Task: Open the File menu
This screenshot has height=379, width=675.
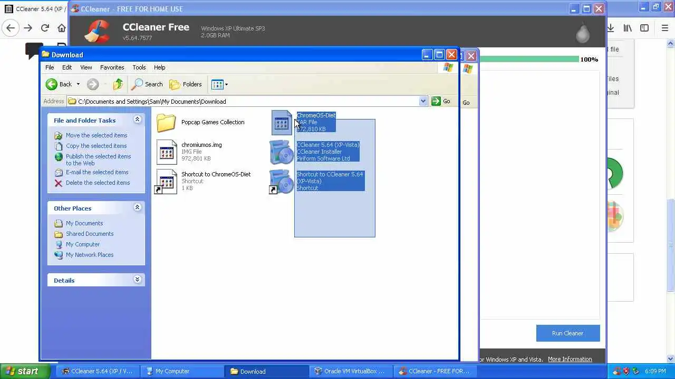Action: click(x=50, y=67)
